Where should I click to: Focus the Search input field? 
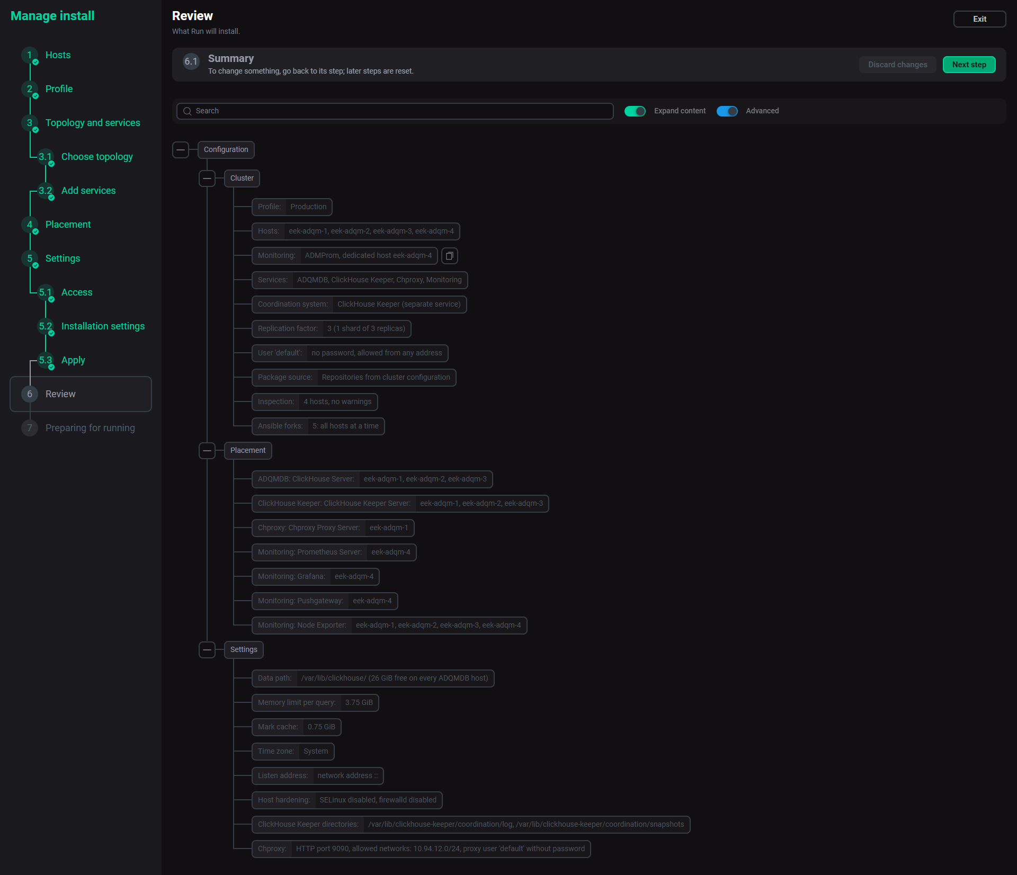point(395,111)
